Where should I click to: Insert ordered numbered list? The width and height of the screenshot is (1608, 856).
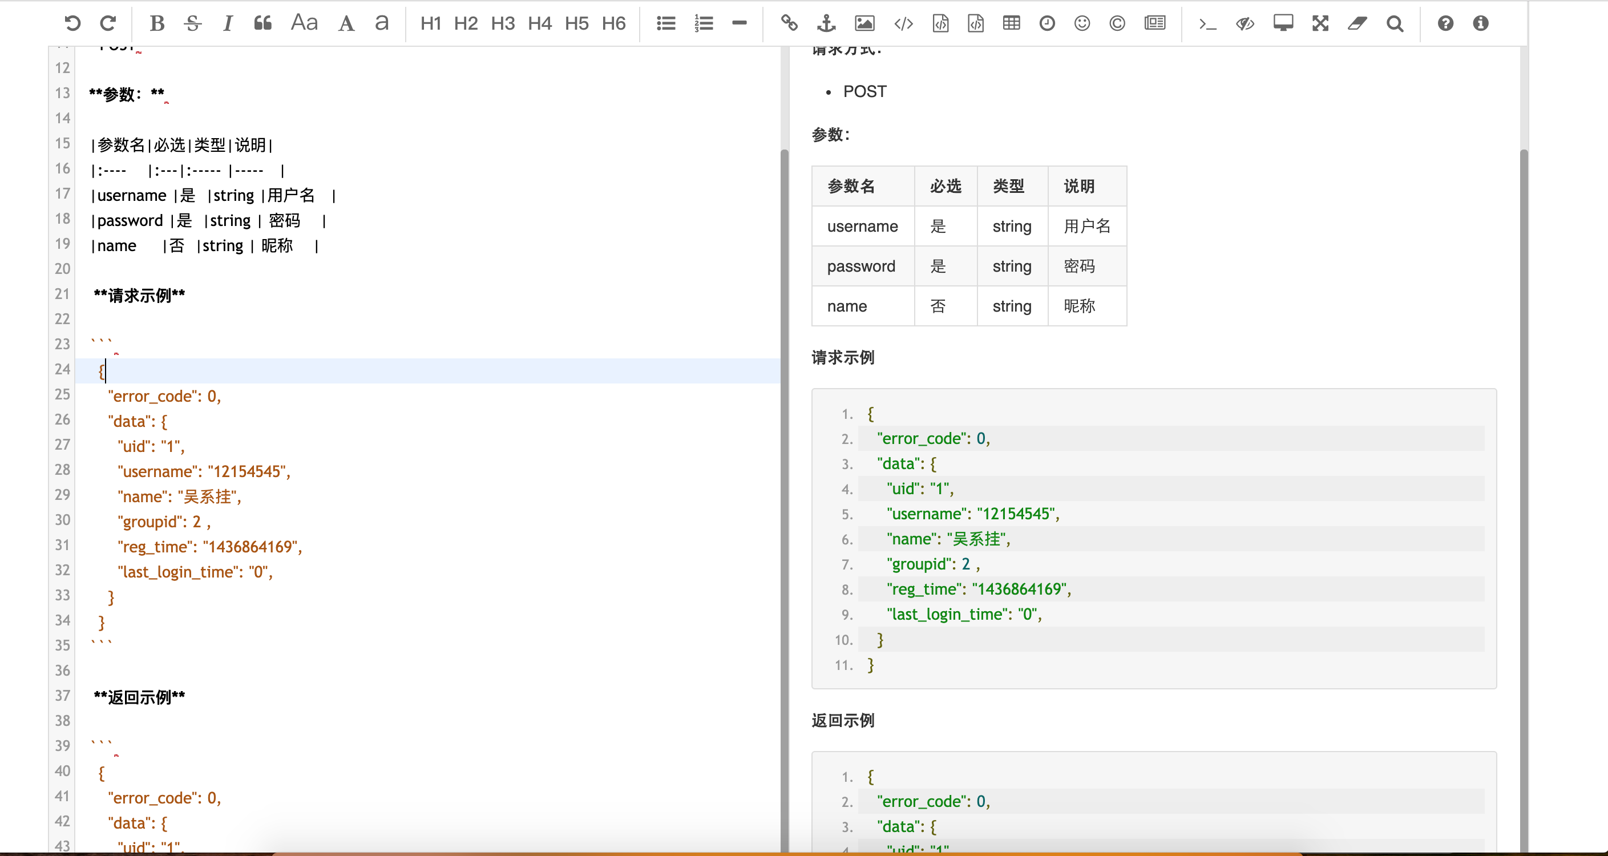tap(704, 24)
